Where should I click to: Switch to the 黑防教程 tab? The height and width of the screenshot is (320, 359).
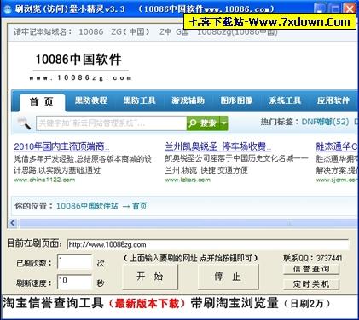[x=91, y=100]
